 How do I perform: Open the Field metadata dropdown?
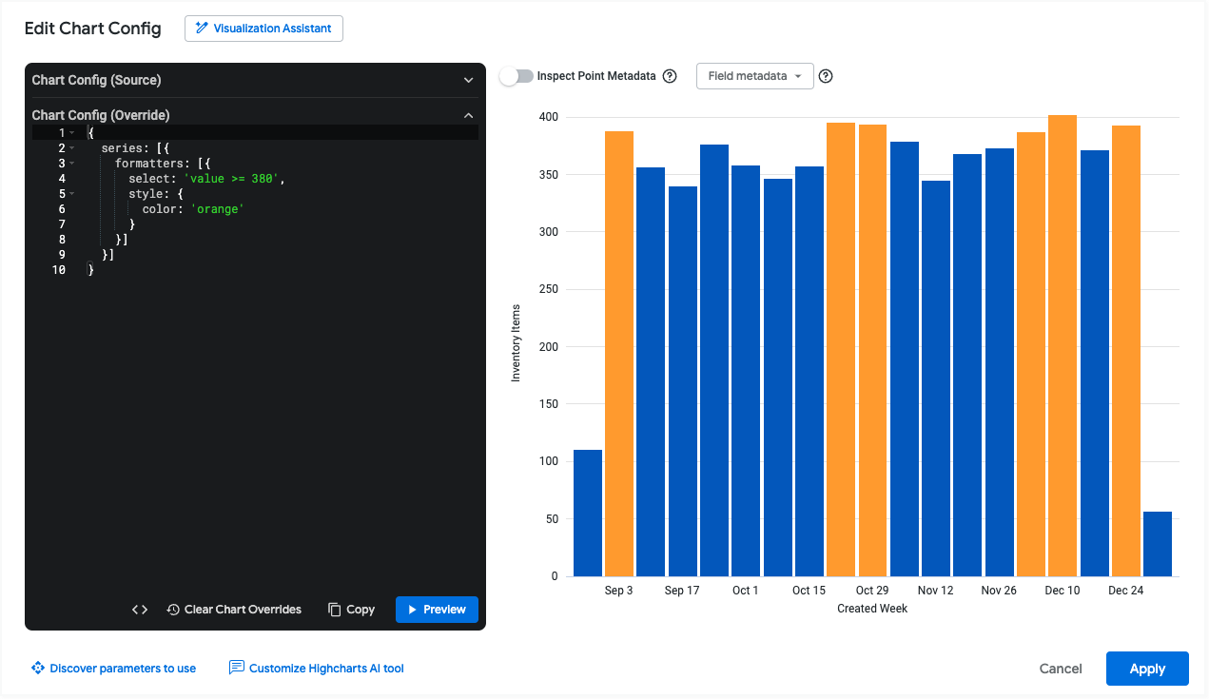click(754, 76)
